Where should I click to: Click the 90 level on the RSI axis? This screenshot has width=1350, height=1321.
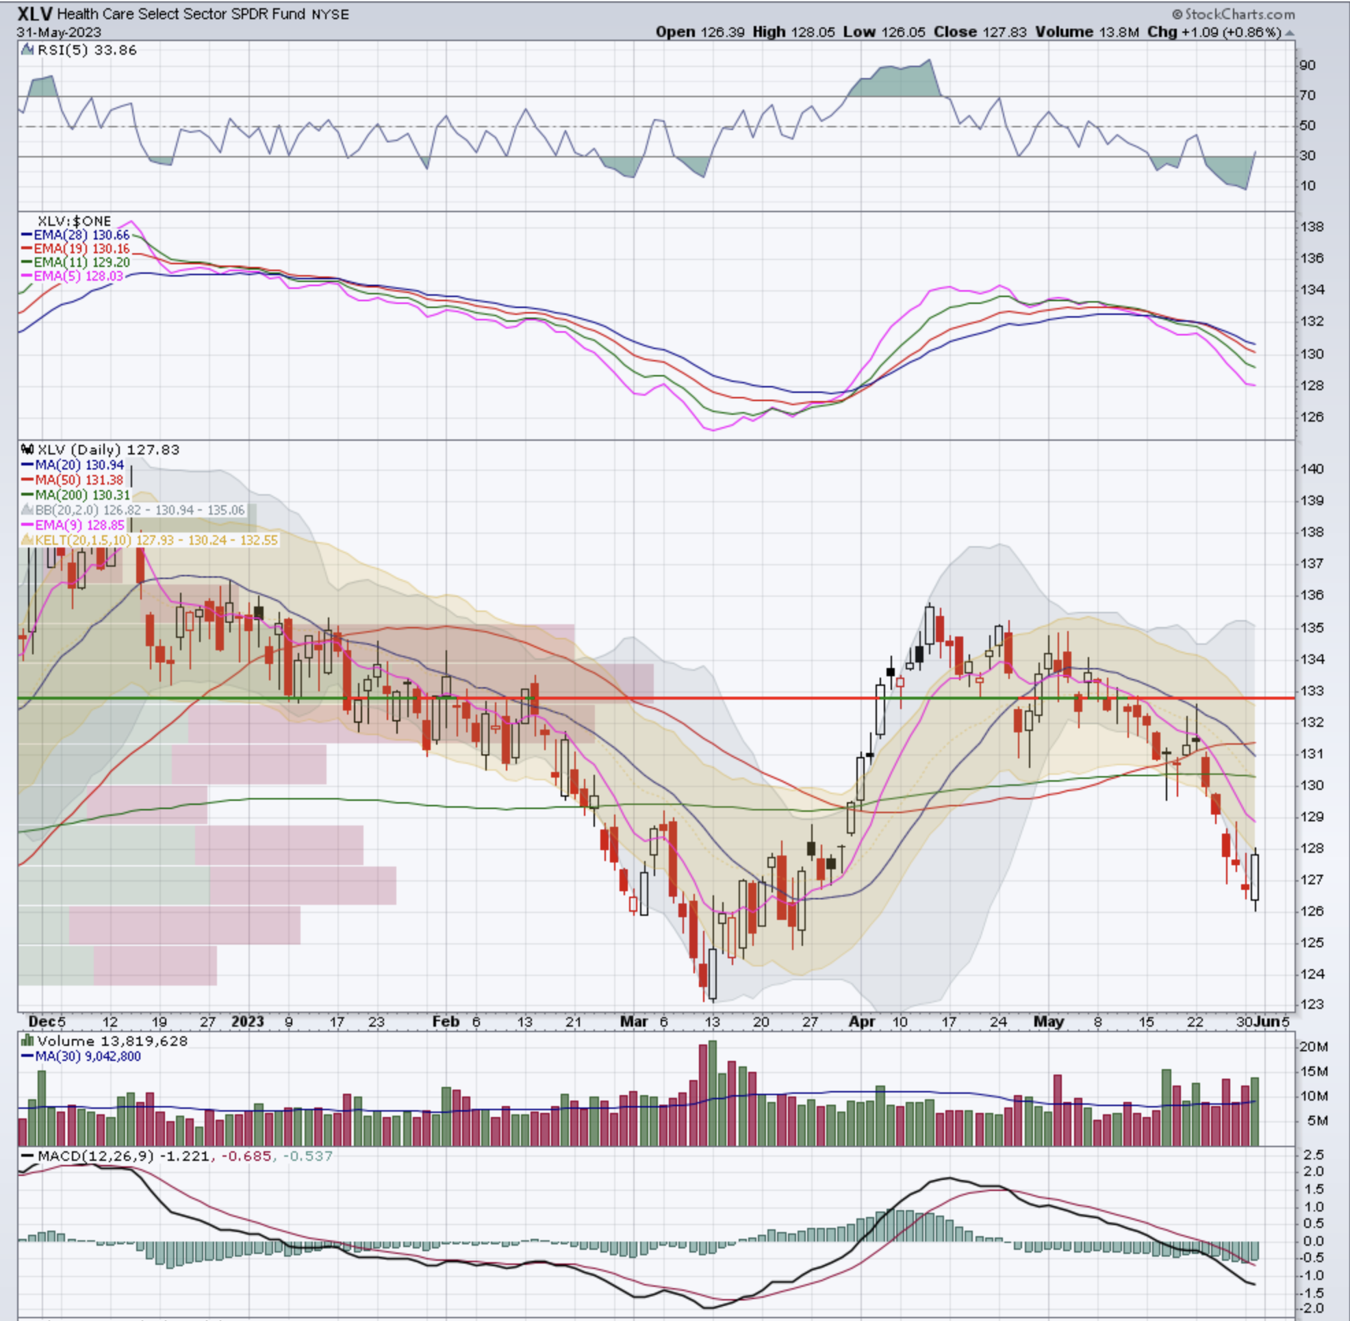1307,65
